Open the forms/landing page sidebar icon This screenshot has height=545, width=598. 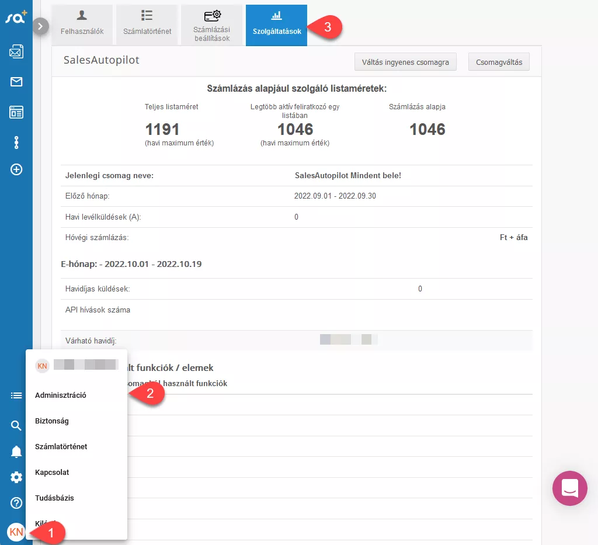pos(16,112)
